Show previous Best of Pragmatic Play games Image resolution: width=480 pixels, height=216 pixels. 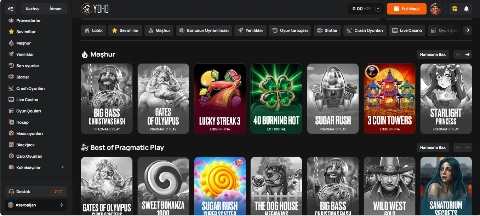pyautogui.click(x=458, y=147)
